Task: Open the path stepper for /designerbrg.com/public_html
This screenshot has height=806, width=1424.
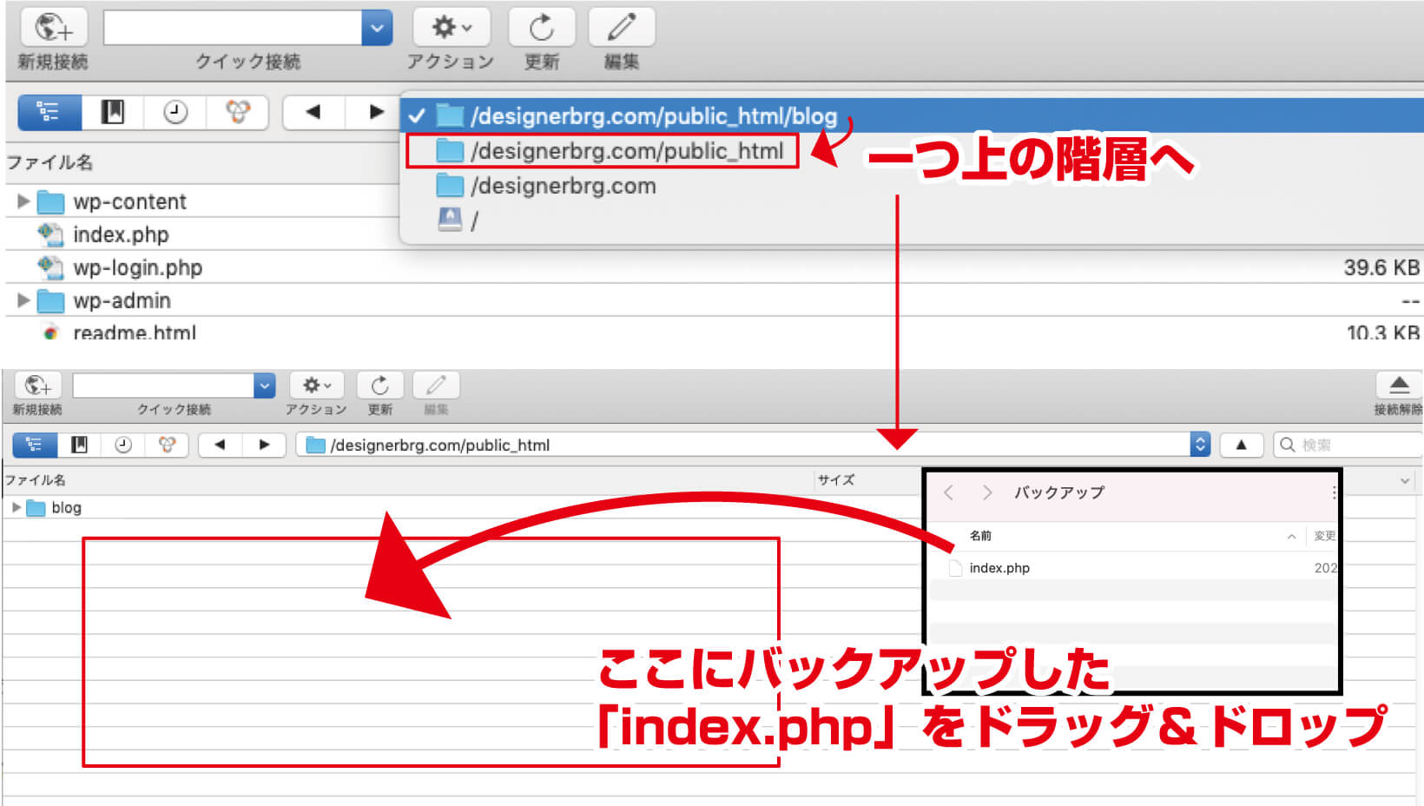Action: click(1200, 445)
